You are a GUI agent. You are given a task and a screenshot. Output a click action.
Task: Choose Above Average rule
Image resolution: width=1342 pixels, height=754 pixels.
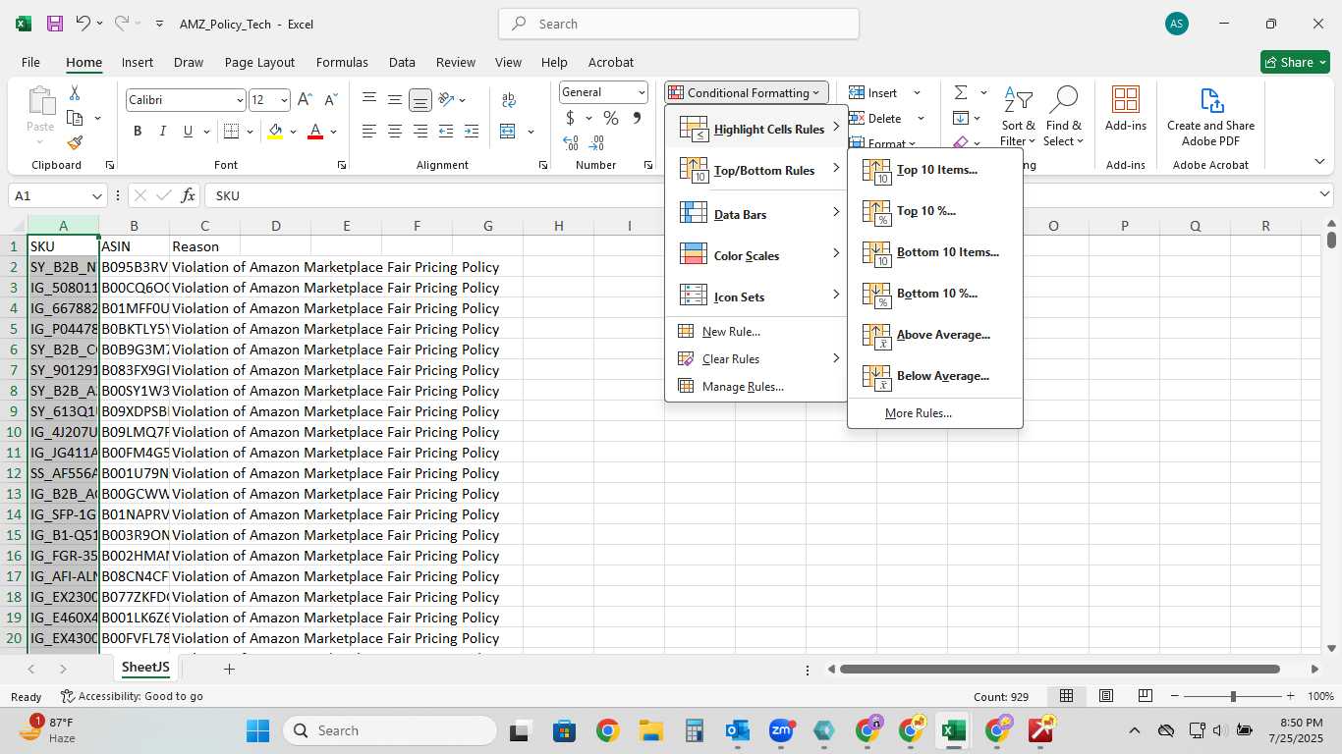point(935,335)
